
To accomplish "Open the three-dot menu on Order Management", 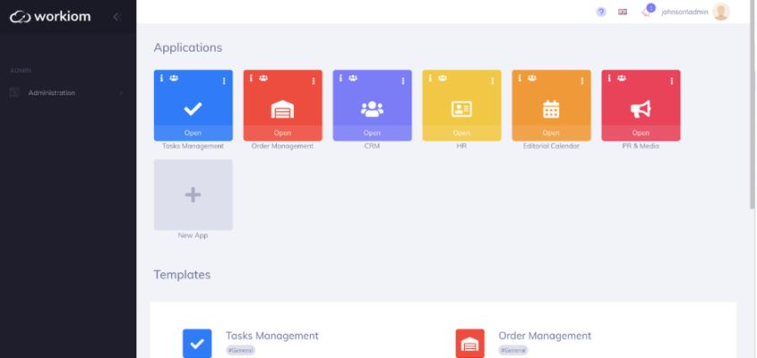I will click(314, 81).
